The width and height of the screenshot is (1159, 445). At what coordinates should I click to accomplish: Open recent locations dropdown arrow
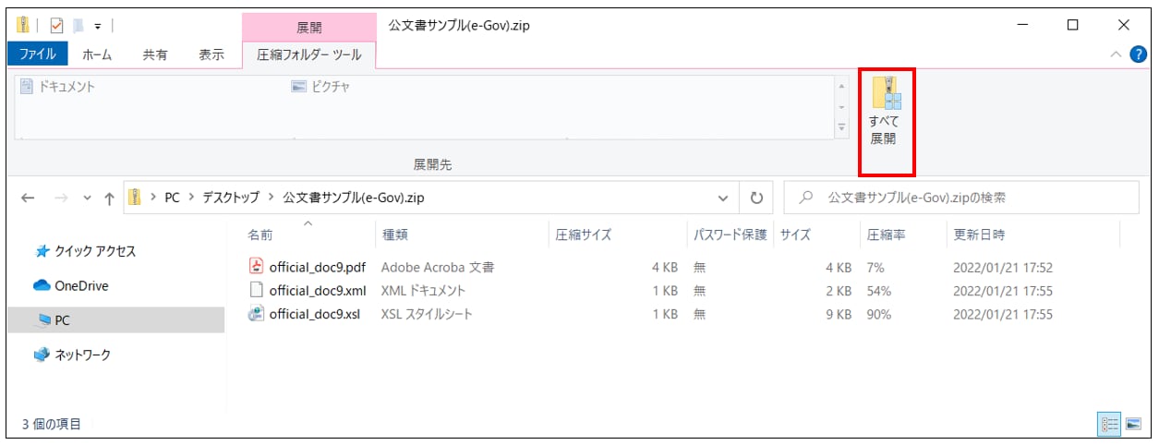[x=87, y=198]
